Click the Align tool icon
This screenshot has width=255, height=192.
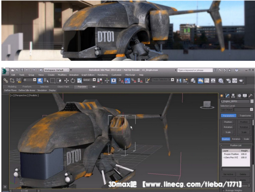point(185,80)
